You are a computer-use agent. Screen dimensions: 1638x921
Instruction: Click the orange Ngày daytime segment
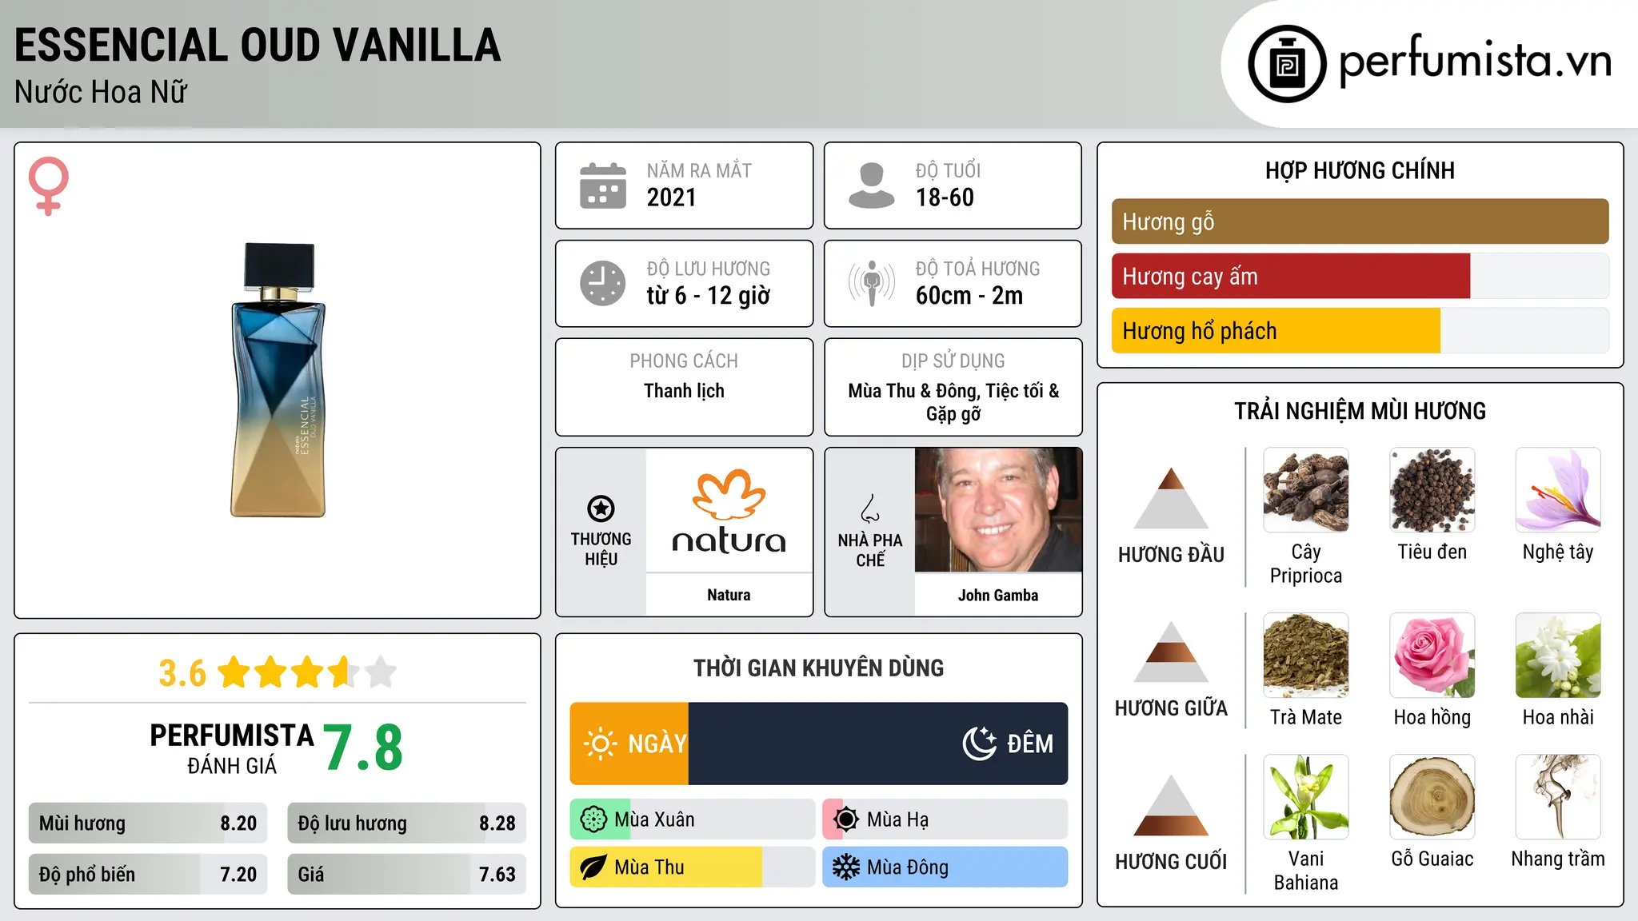(629, 744)
